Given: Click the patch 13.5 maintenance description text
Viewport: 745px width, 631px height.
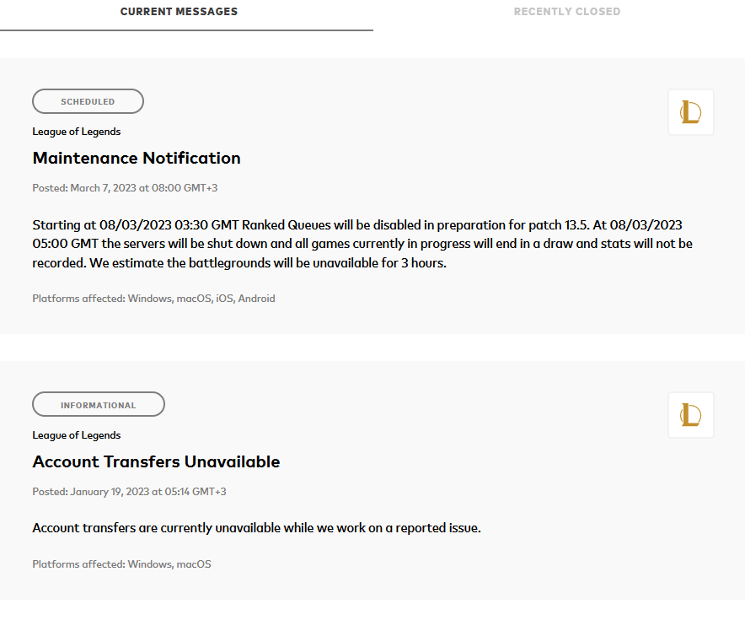Looking at the screenshot, I should pyautogui.click(x=362, y=244).
